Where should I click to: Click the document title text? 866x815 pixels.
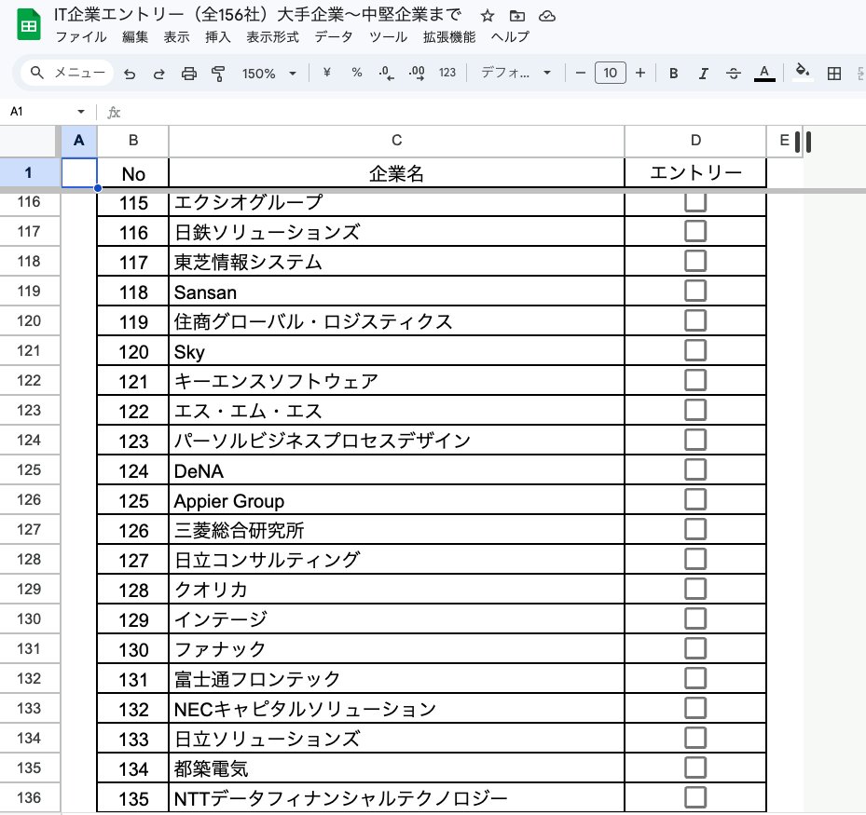(x=257, y=15)
